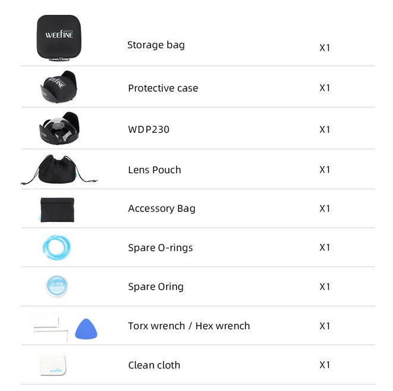Click the 'WDP230' item name
Viewport: 393px width, 391px height.
149,129
